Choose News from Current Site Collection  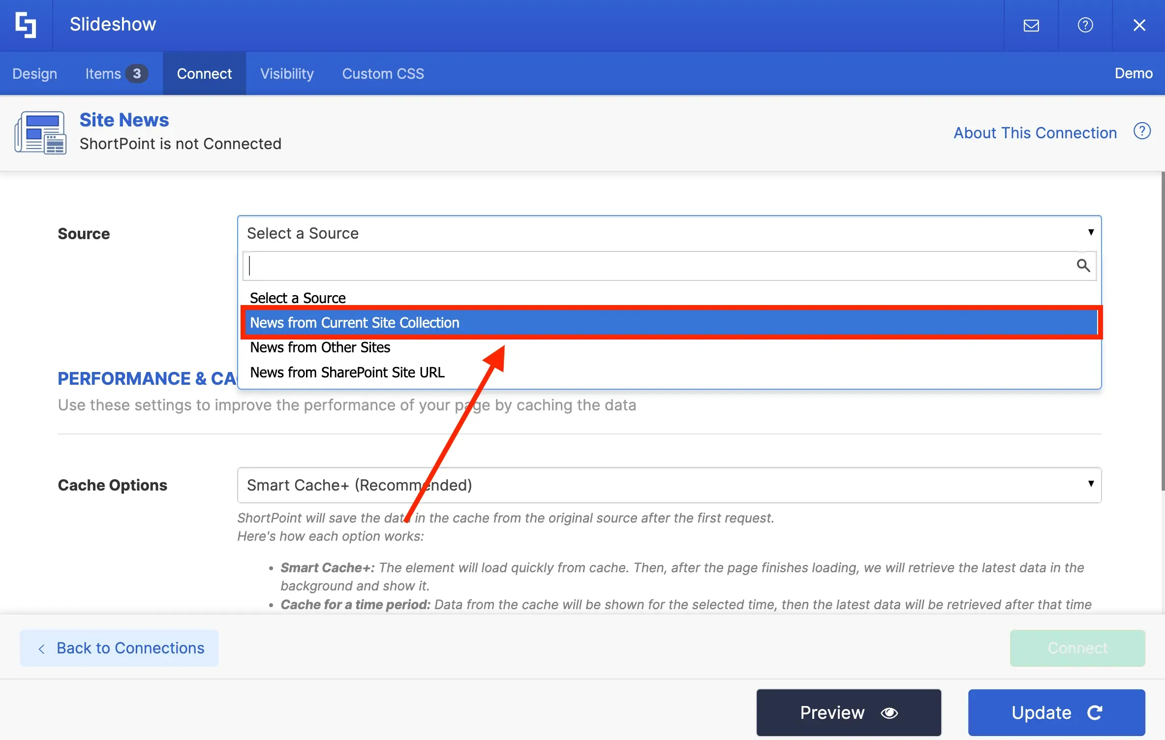click(x=670, y=323)
